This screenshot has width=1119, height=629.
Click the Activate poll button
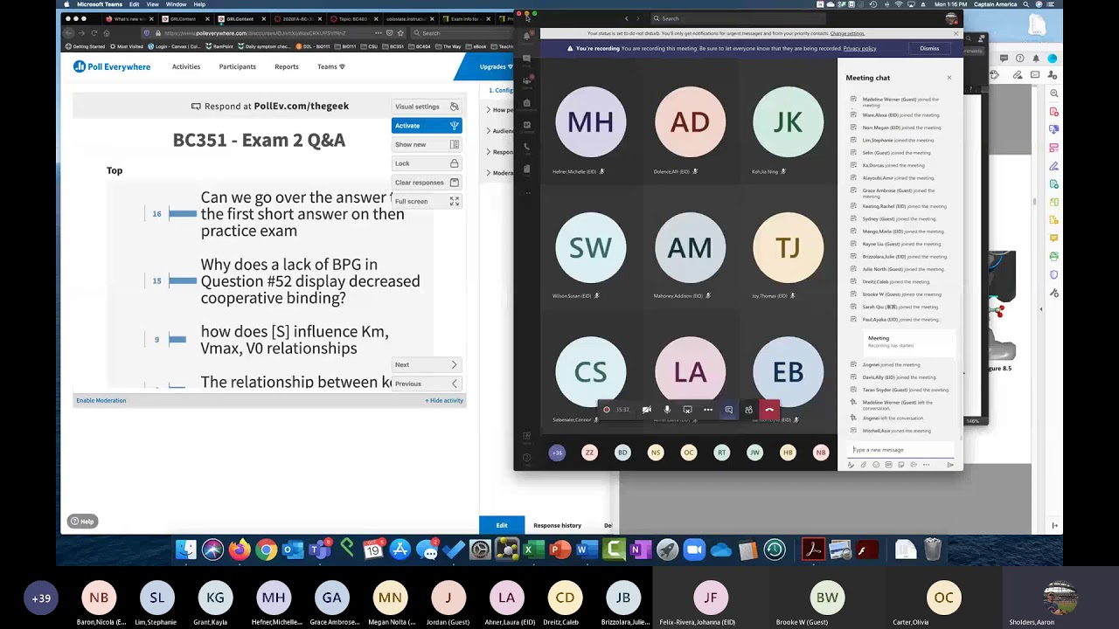coord(427,126)
